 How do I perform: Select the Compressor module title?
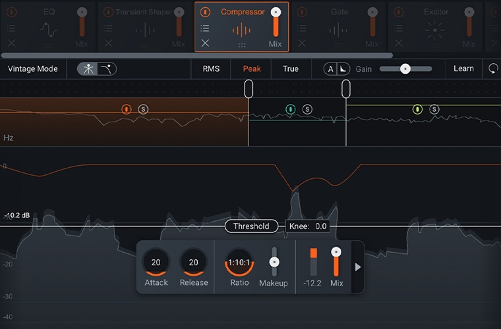point(243,12)
